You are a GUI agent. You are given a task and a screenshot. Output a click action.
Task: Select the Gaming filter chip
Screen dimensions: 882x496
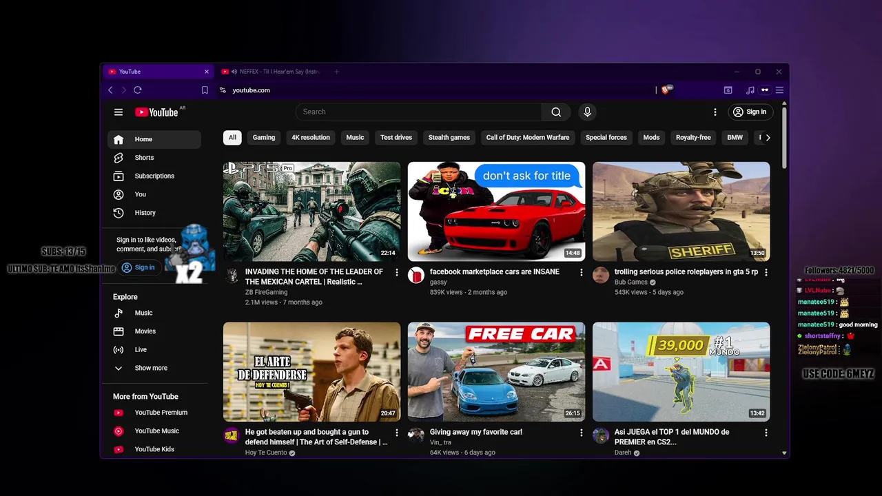[x=264, y=137]
